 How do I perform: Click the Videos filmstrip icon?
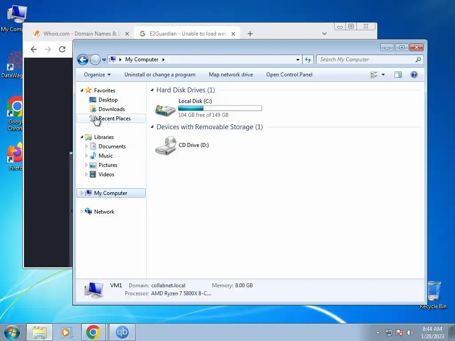(x=93, y=174)
